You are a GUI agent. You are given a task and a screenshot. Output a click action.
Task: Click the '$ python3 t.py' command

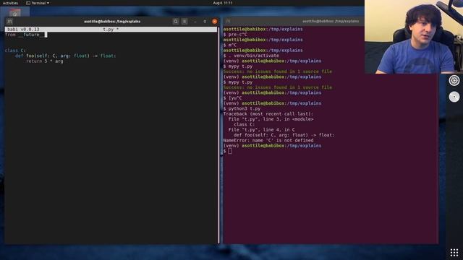click(x=242, y=108)
